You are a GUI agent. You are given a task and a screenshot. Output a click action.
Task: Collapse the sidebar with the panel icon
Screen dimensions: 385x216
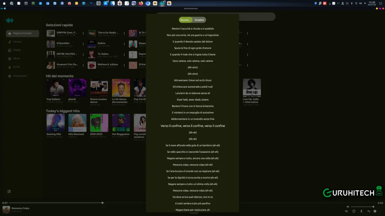coord(9,191)
